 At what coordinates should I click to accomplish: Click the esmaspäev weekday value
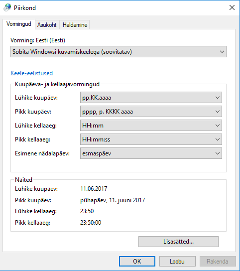[97, 153]
